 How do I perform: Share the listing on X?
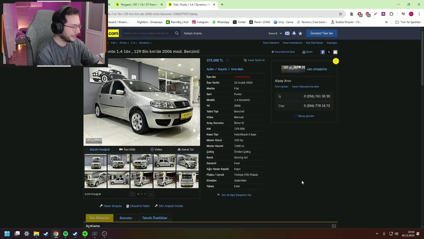(329, 52)
